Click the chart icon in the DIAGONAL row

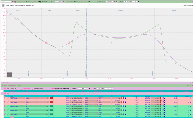tap(8, 110)
